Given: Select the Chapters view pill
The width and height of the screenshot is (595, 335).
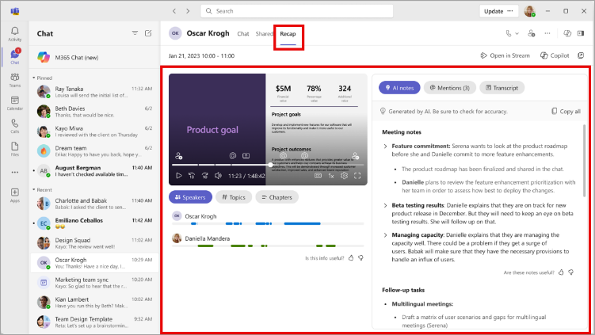Looking at the screenshot, I should pos(277,197).
